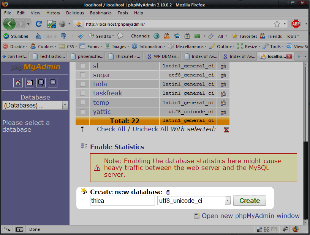The image size is (310, 235).
Task: Open the Forms dropdown menu
Action: coord(90,47)
